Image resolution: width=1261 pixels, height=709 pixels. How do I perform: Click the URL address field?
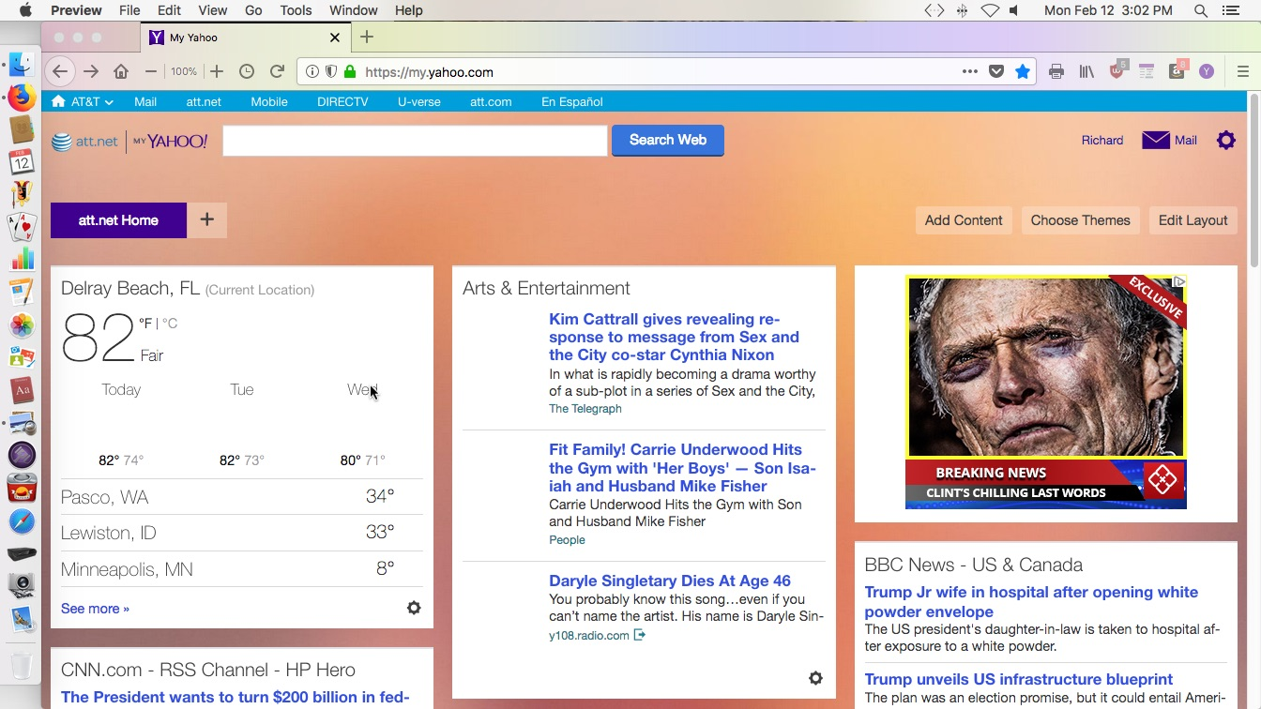click(x=657, y=71)
